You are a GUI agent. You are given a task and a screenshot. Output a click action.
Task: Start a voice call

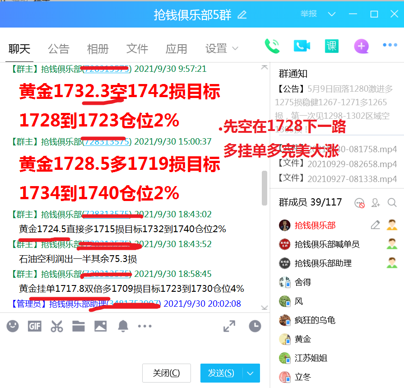pos(271,46)
